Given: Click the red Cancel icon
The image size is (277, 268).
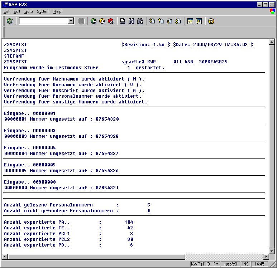Looking at the screenshot, I should (111, 21).
